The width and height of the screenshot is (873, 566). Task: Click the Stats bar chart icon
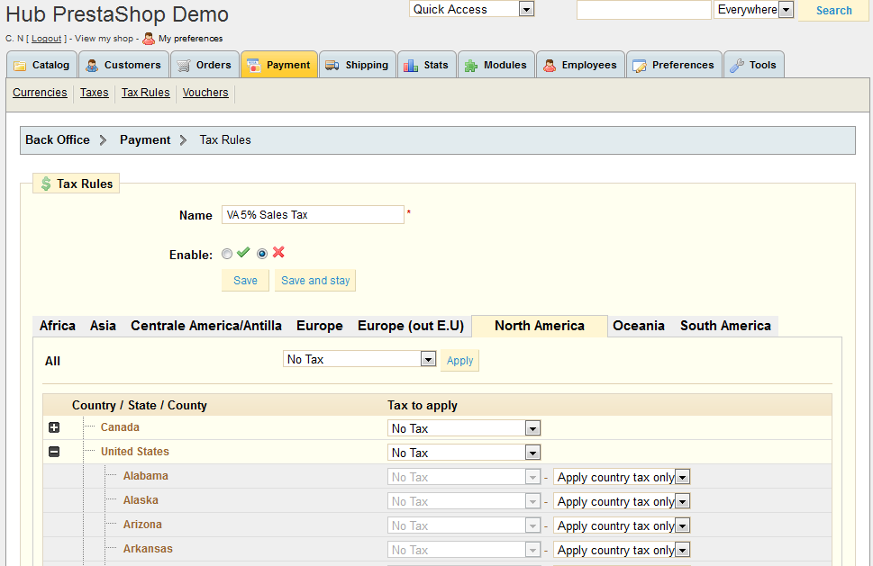coord(411,66)
